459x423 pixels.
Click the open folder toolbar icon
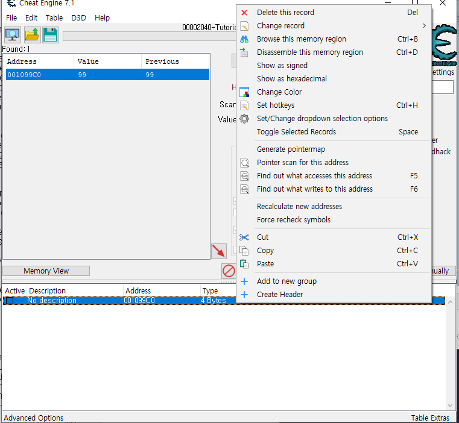point(32,35)
